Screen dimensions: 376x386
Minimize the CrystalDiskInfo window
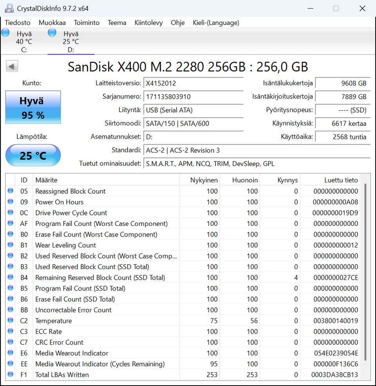[x=310, y=8]
